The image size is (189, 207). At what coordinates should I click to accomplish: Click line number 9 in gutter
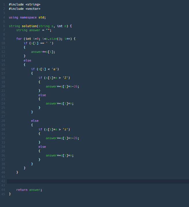pos(4,39)
